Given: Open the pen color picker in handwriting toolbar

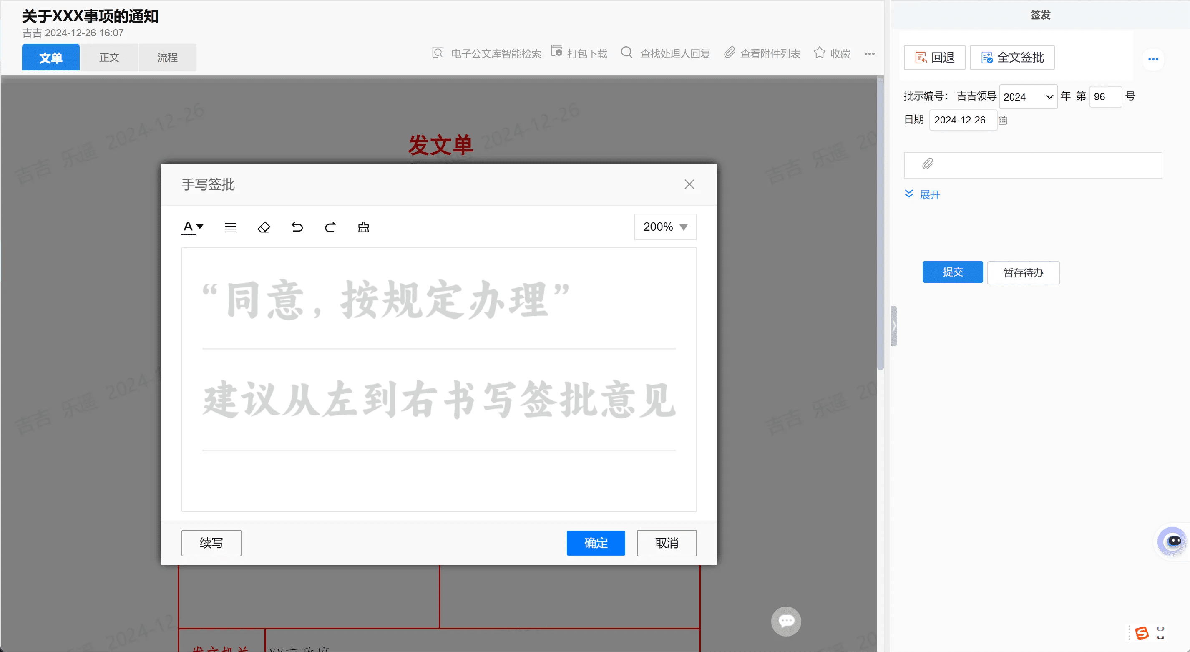Looking at the screenshot, I should point(192,227).
